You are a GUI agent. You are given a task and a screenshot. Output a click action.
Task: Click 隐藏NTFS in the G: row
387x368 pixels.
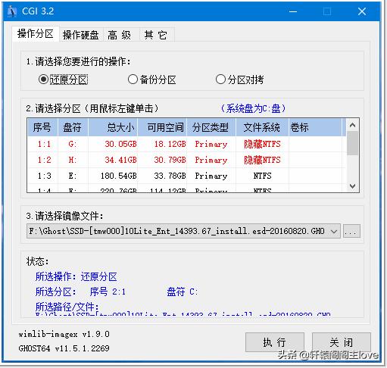(262, 144)
